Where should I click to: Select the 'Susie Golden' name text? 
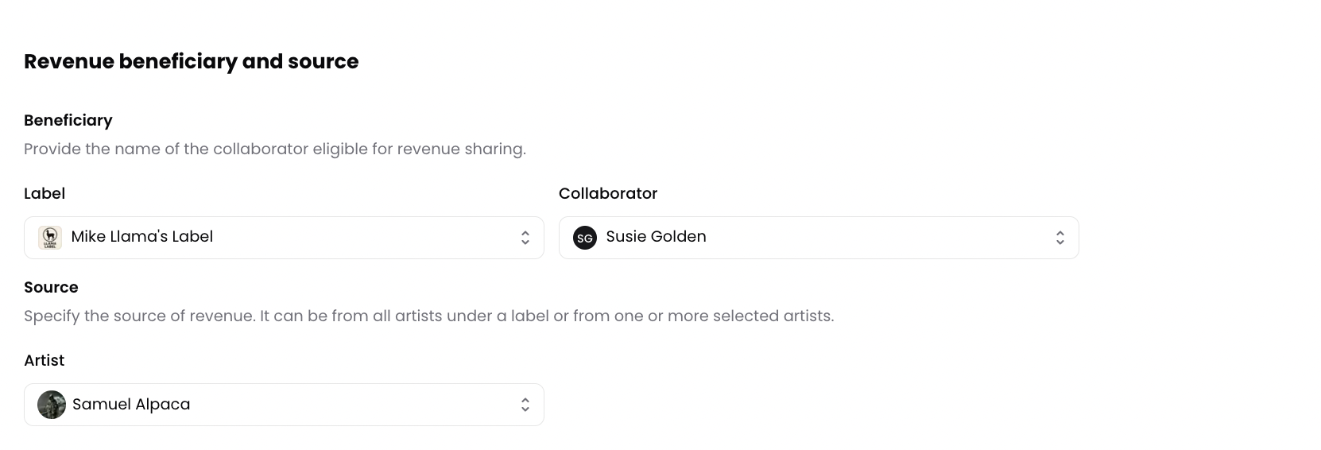[x=656, y=237]
